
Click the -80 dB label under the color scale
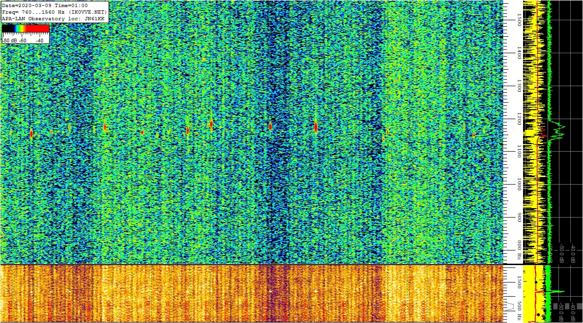click(x=10, y=40)
